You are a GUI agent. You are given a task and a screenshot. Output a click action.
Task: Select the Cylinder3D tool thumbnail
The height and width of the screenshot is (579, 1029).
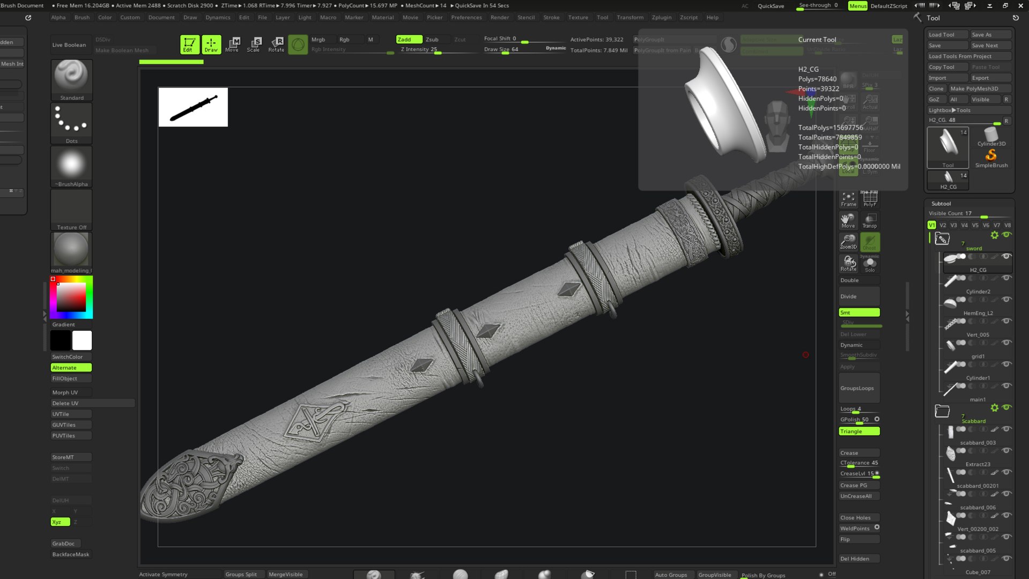[991, 136]
